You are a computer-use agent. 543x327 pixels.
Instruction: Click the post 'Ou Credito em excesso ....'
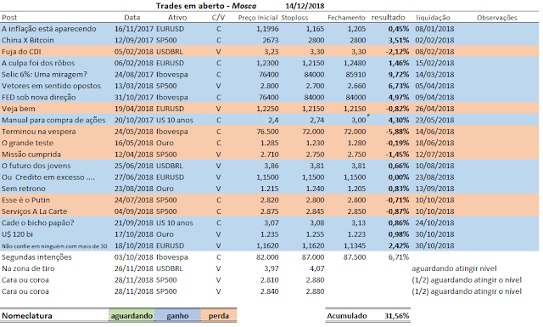(48, 178)
